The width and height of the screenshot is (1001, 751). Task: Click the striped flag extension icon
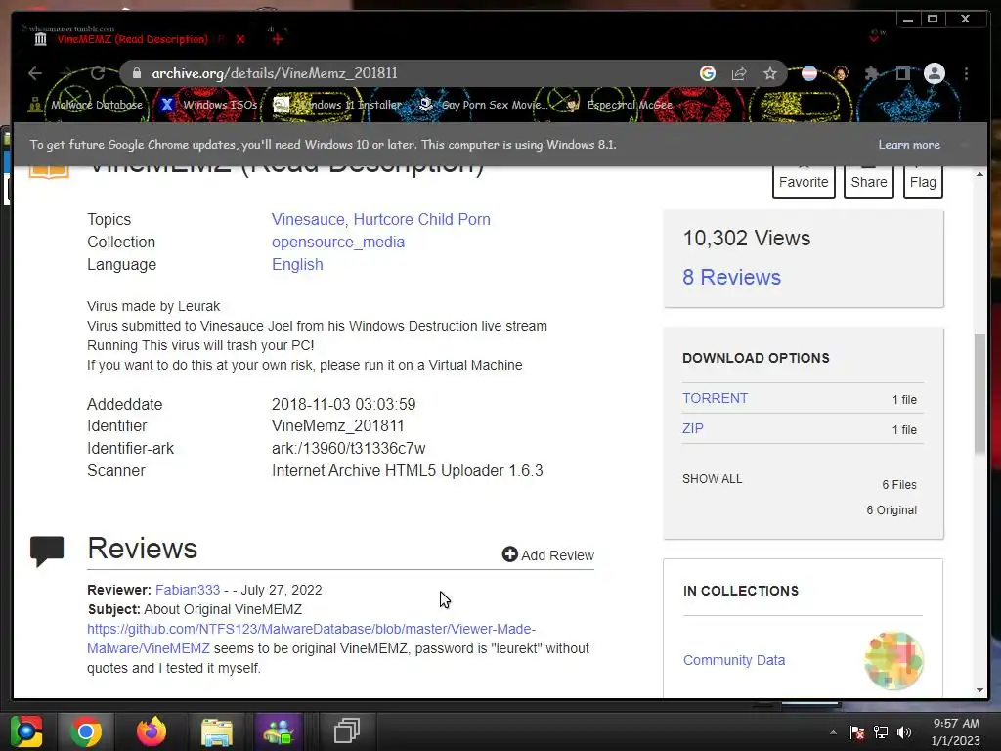[809, 73]
